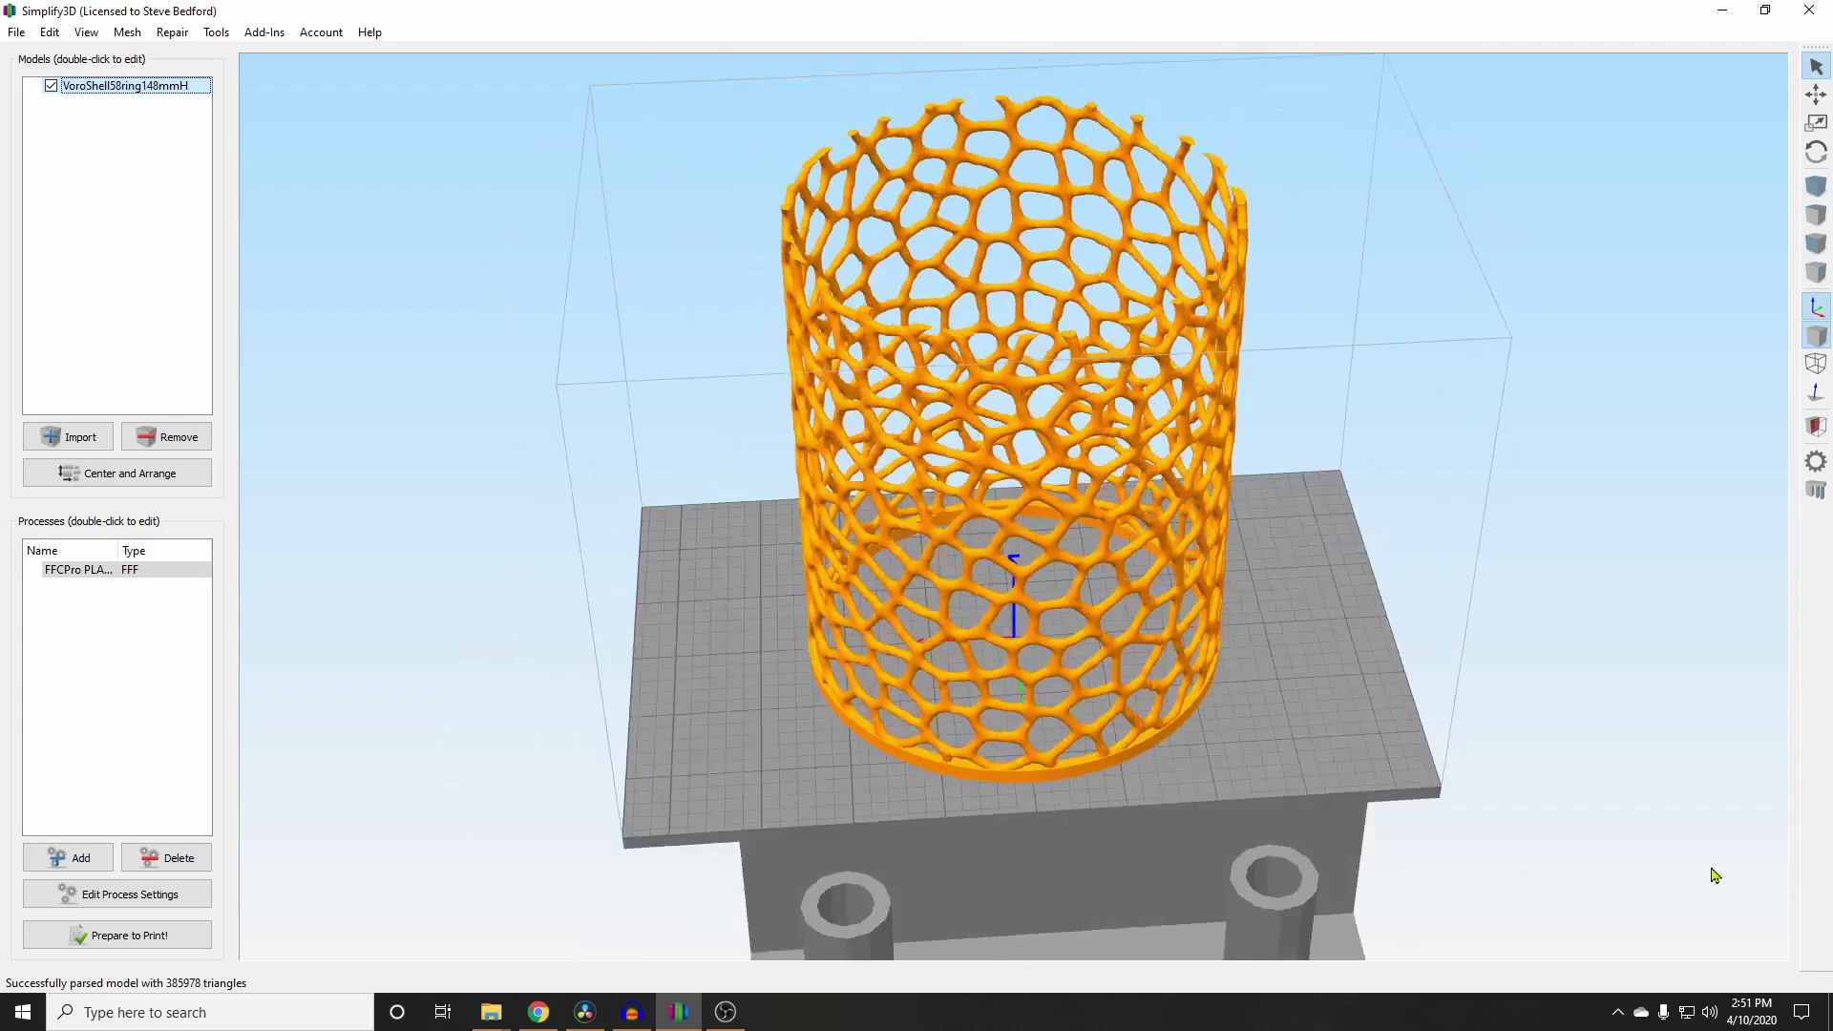
Task: Open Edit Process Settings
Action: (117, 894)
